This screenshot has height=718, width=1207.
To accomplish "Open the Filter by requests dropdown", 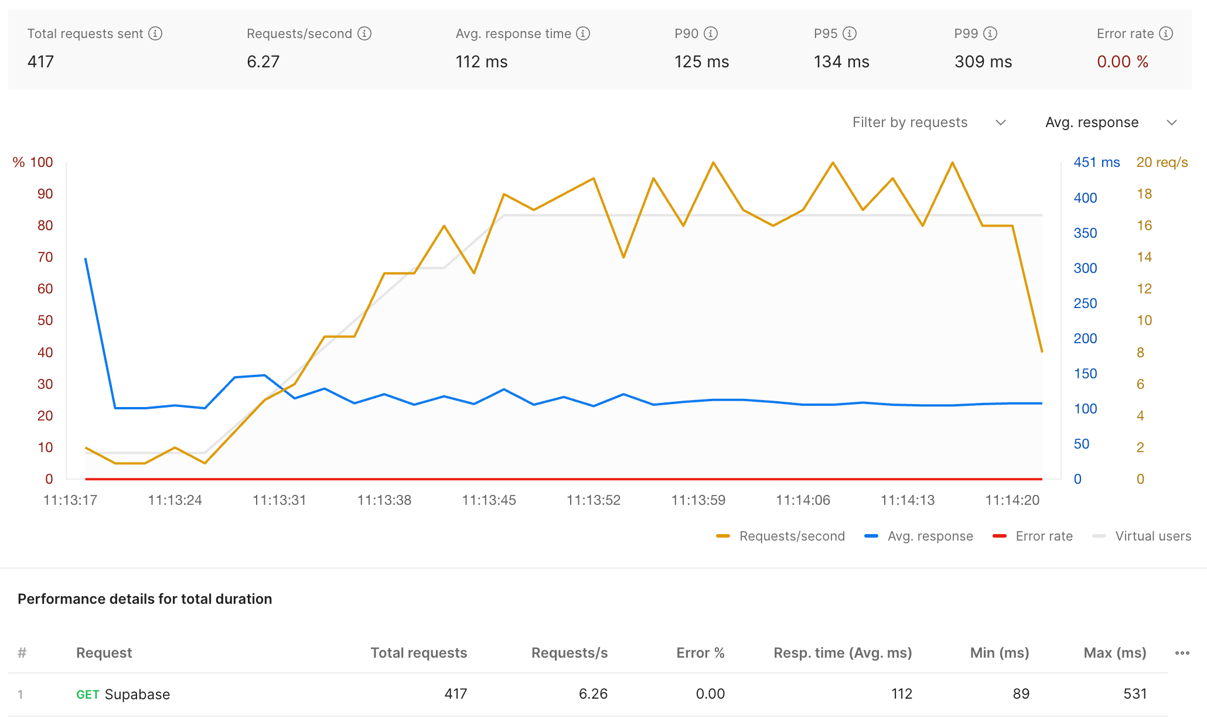I will (x=930, y=122).
